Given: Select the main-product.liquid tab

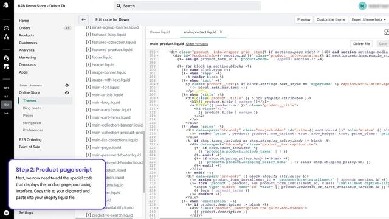Looking at the screenshot, I should [x=200, y=32].
